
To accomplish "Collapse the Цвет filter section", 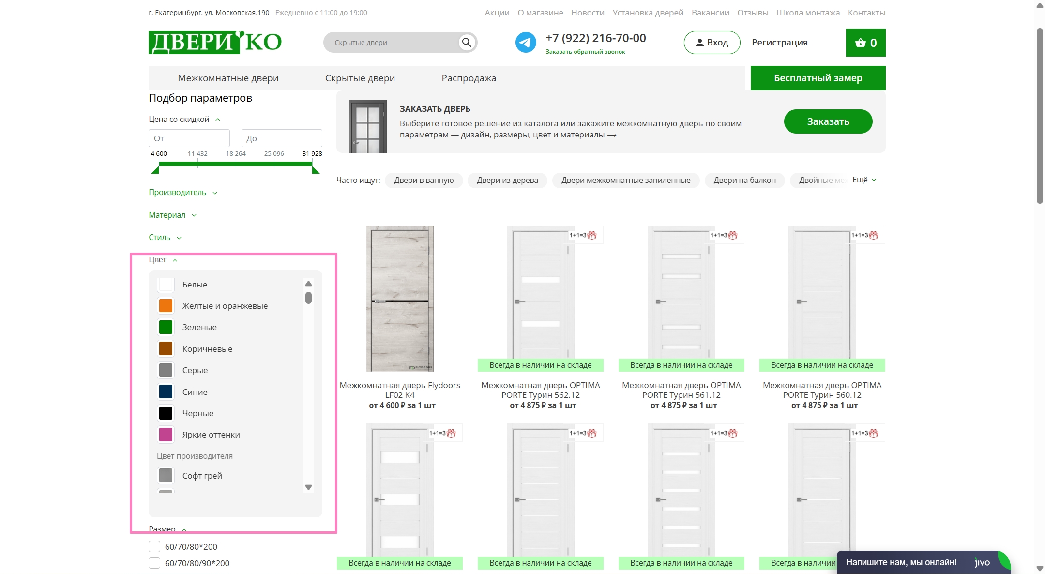I will (x=163, y=260).
